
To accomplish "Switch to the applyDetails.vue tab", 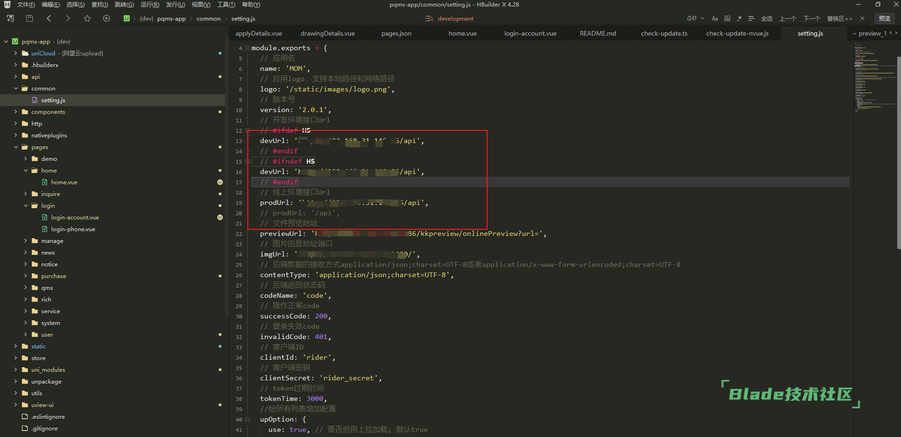I will 259,34.
